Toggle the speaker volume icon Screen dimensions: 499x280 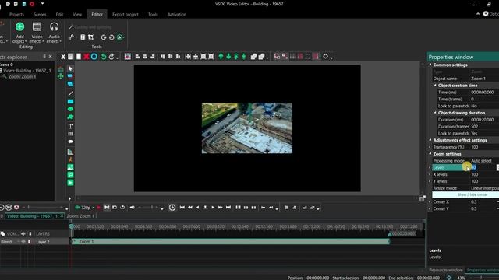tap(132, 208)
